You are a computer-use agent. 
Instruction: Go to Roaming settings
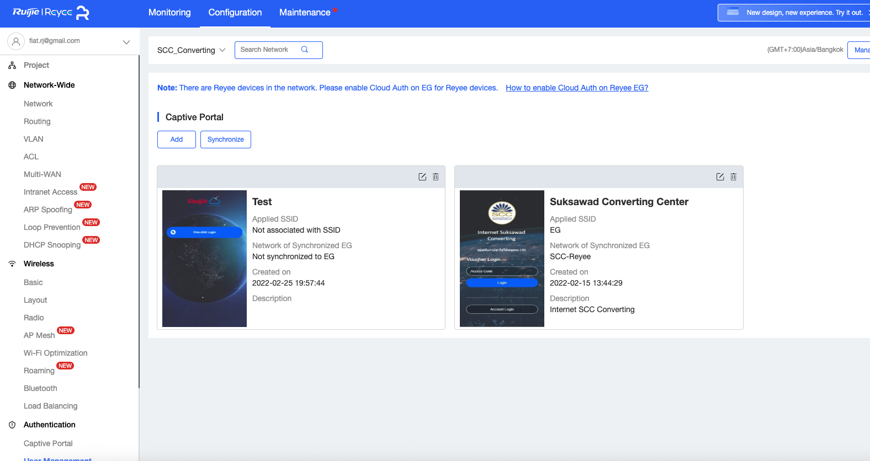point(39,371)
